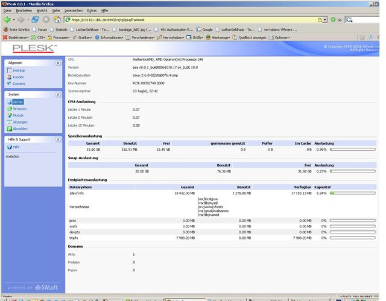Open the Formulare toolbar item
This screenshot has width=386, height=301.
(59, 37)
